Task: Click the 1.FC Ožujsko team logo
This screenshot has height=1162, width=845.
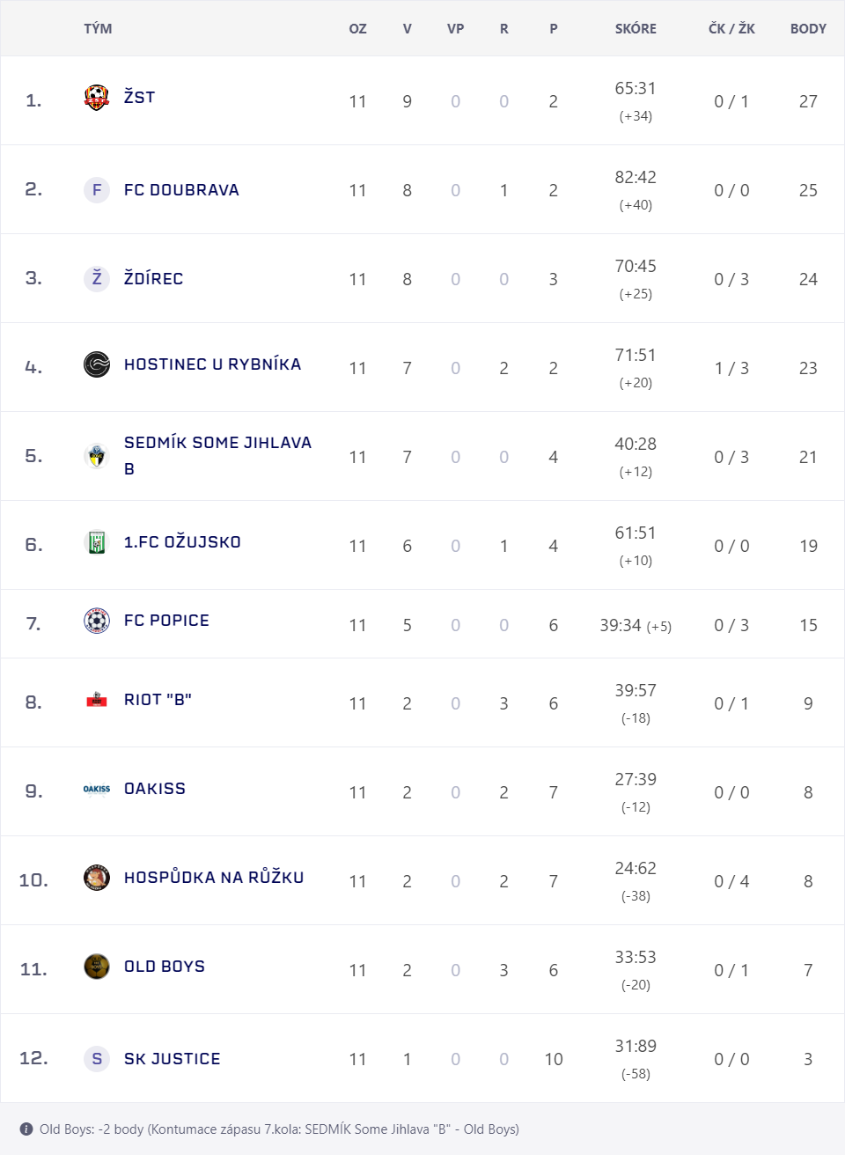Action: pyautogui.click(x=97, y=542)
